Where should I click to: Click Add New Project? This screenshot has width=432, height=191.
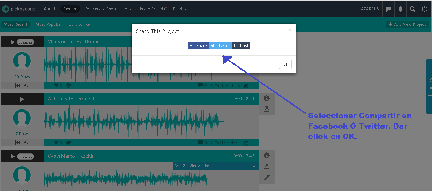pos(407,24)
